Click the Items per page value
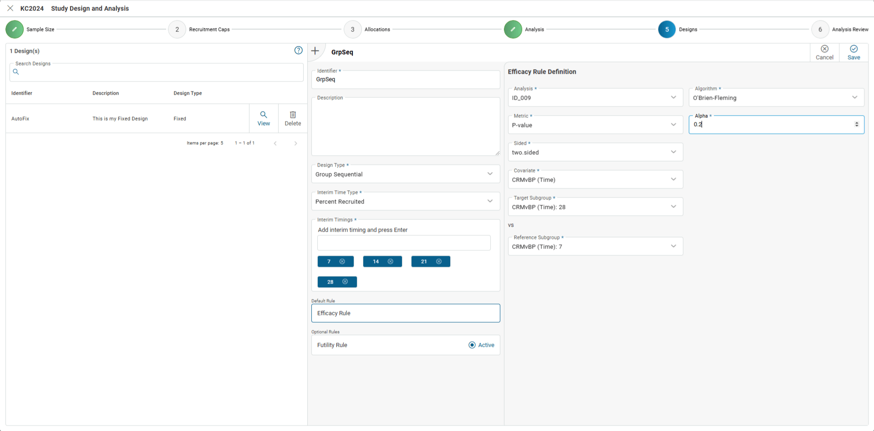Image resolution: width=874 pixels, height=431 pixels. (222, 143)
